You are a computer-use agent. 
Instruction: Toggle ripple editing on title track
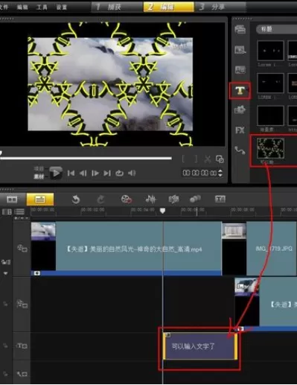click(x=5, y=346)
